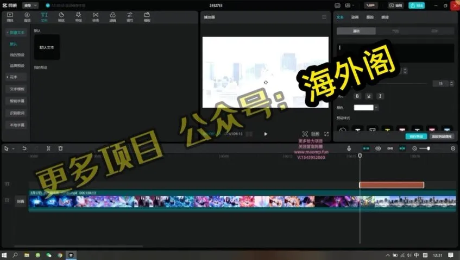Open the Filters (滤镜) panel icon
460x260 pixels.
point(112,16)
